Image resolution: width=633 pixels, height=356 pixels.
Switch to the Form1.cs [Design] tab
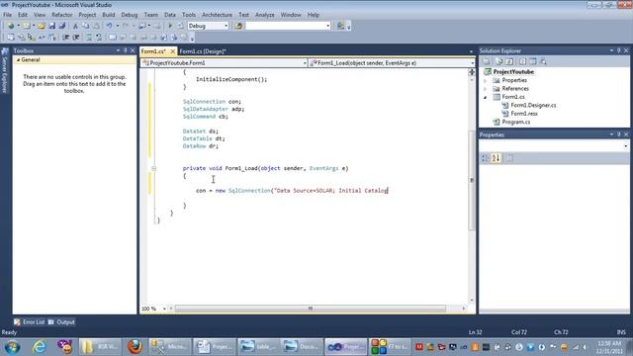(202, 51)
